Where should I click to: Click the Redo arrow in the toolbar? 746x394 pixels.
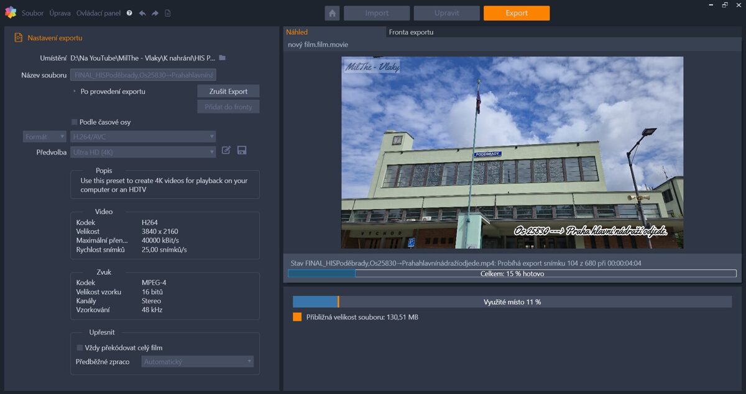pyautogui.click(x=155, y=12)
